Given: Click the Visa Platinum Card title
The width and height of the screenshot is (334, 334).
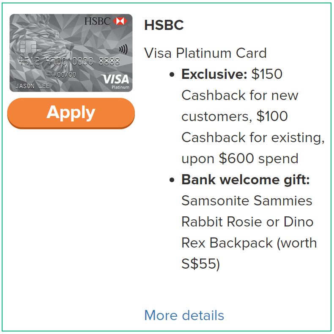Looking at the screenshot, I should (205, 53).
